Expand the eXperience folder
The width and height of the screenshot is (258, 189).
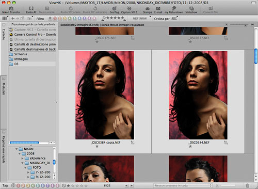point(22,158)
